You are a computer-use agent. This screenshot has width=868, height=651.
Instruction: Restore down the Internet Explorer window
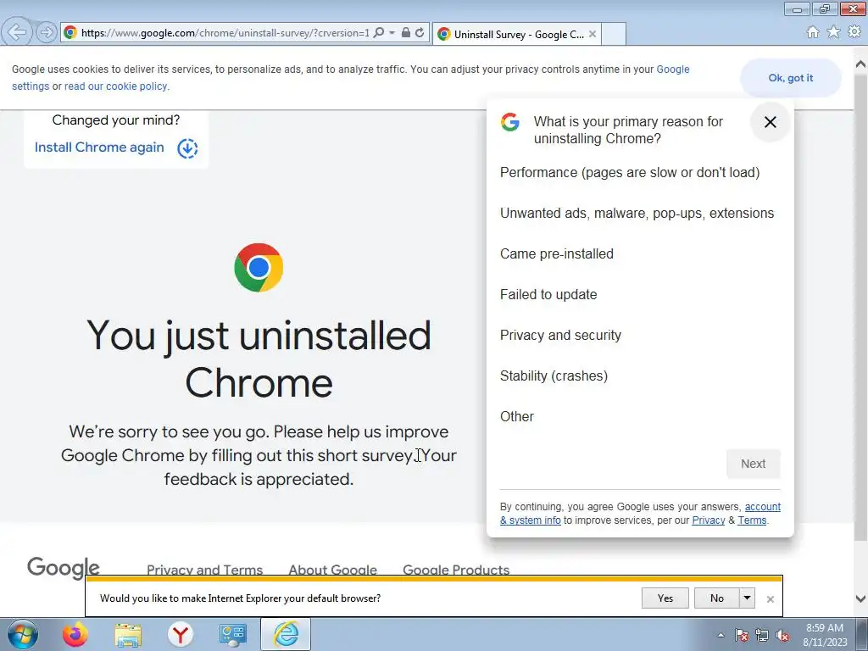point(825,8)
